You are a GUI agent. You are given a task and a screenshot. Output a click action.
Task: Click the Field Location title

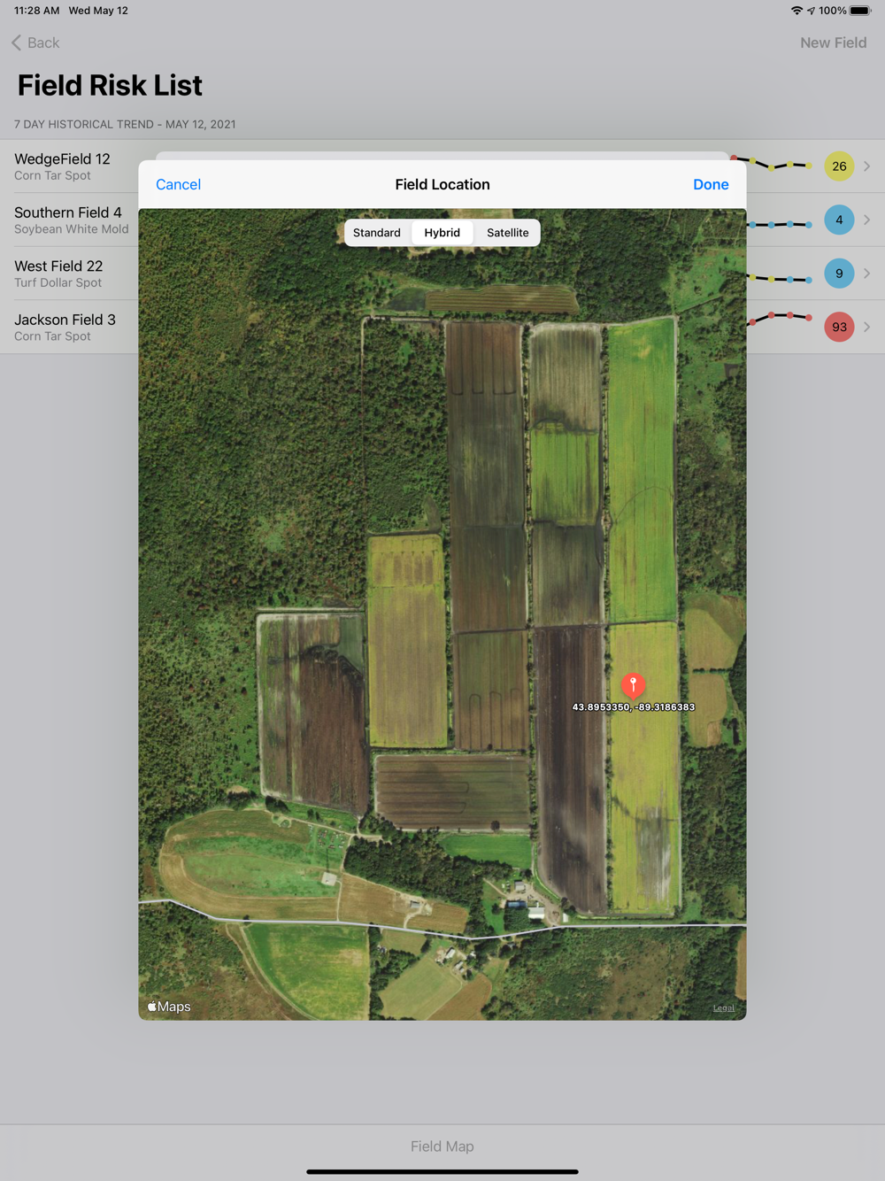point(442,184)
